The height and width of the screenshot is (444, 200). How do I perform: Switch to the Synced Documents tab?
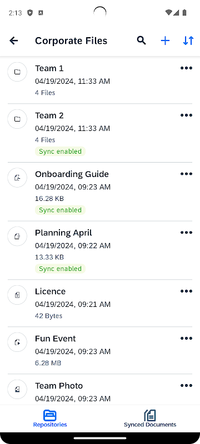150,418
